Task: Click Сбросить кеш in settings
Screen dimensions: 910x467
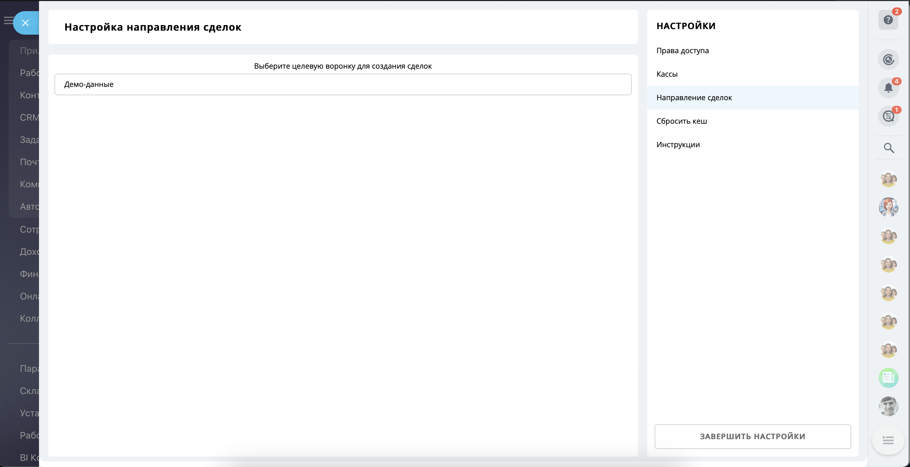Action: (x=682, y=121)
